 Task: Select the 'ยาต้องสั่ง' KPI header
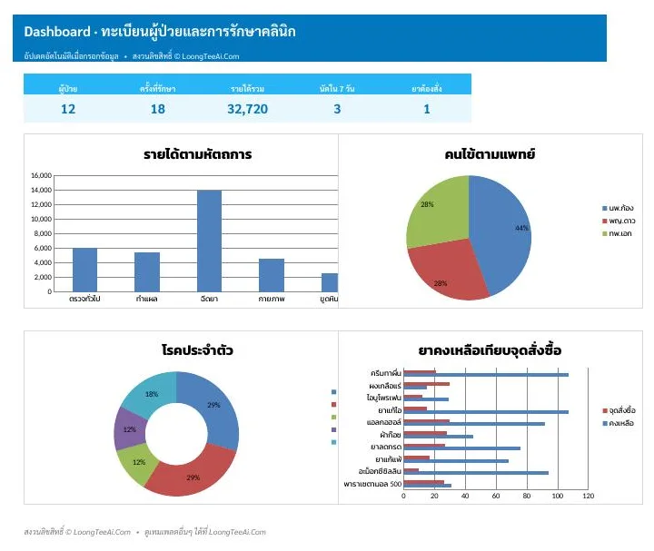coord(427,89)
